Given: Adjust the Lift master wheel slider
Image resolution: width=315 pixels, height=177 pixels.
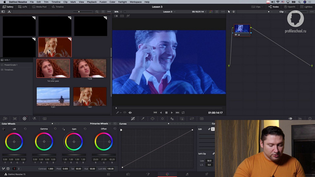Looking at the screenshot, I should pos(14,154).
